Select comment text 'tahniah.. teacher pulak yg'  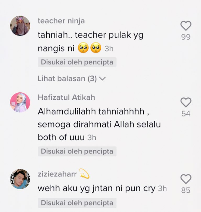pyautogui.click(x=91, y=35)
